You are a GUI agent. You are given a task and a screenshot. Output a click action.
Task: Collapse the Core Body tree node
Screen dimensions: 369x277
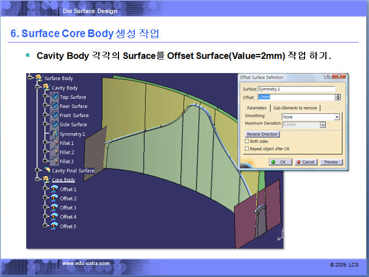click(x=38, y=180)
